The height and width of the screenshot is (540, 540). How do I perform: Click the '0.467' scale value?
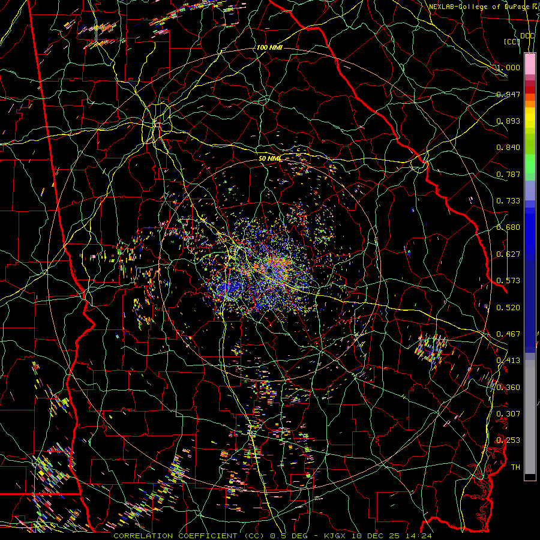coord(508,334)
